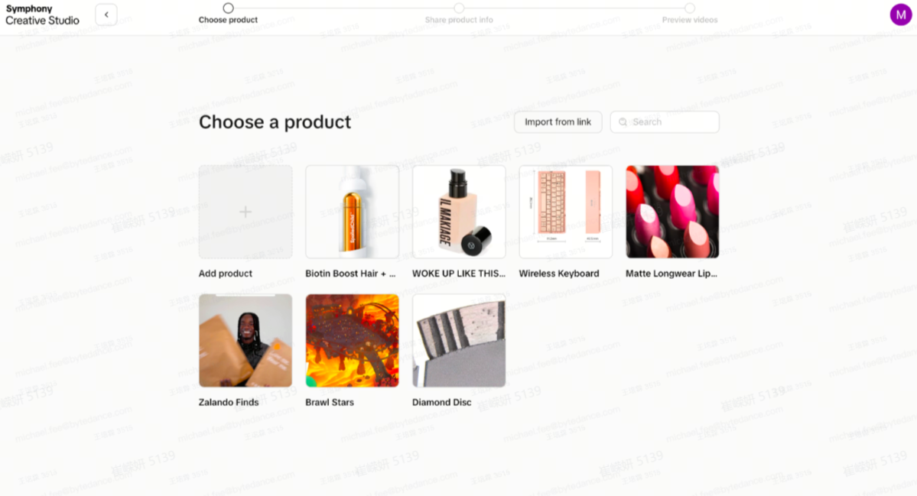Select the Wireless Keyboard product image
Viewport: 917px width, 496px height.
point(565,212)
